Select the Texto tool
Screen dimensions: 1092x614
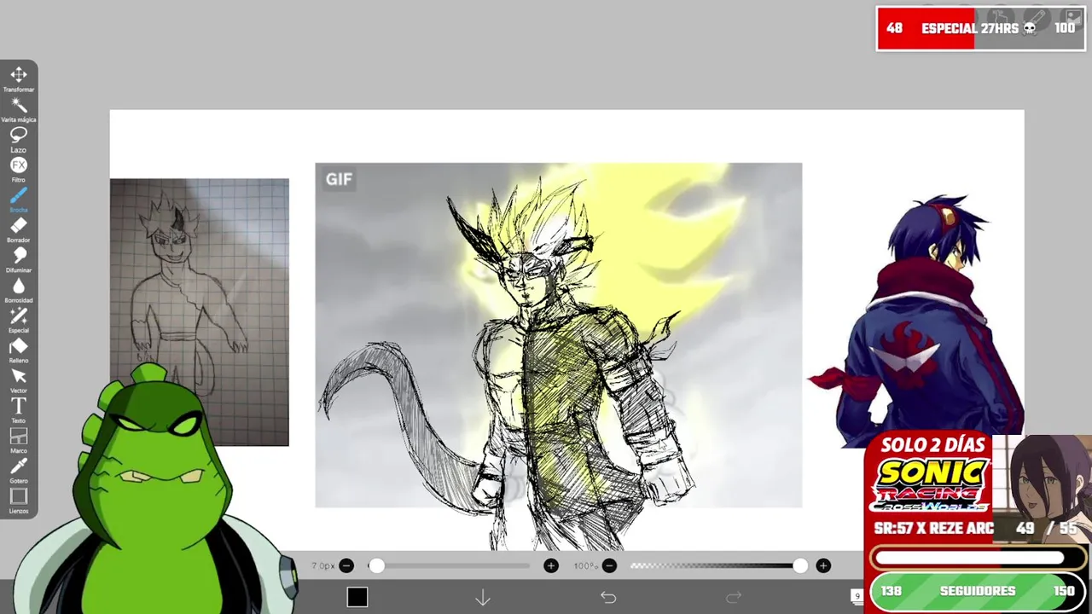19,409
